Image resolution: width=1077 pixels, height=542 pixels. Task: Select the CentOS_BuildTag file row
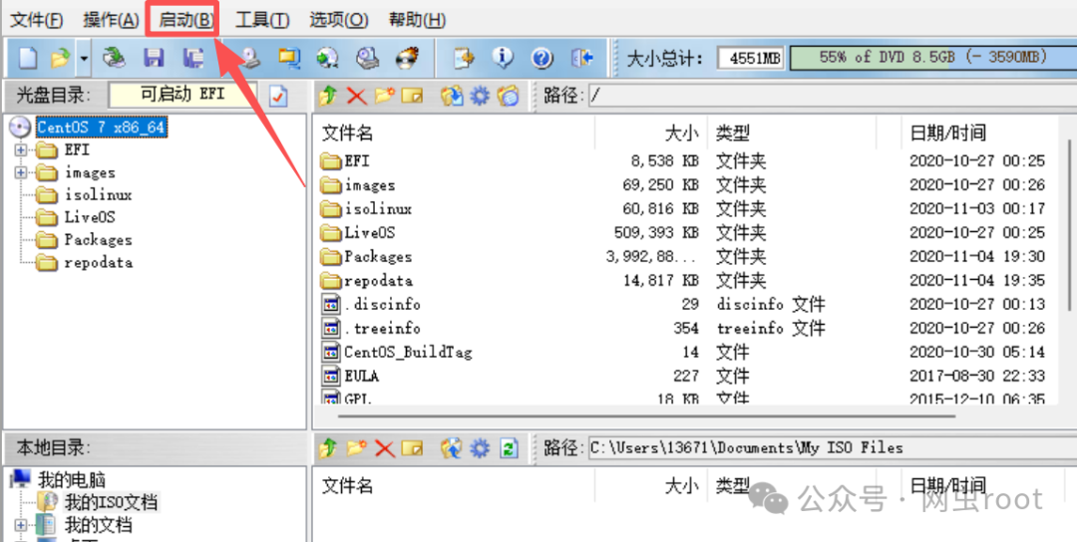point(687,353)
